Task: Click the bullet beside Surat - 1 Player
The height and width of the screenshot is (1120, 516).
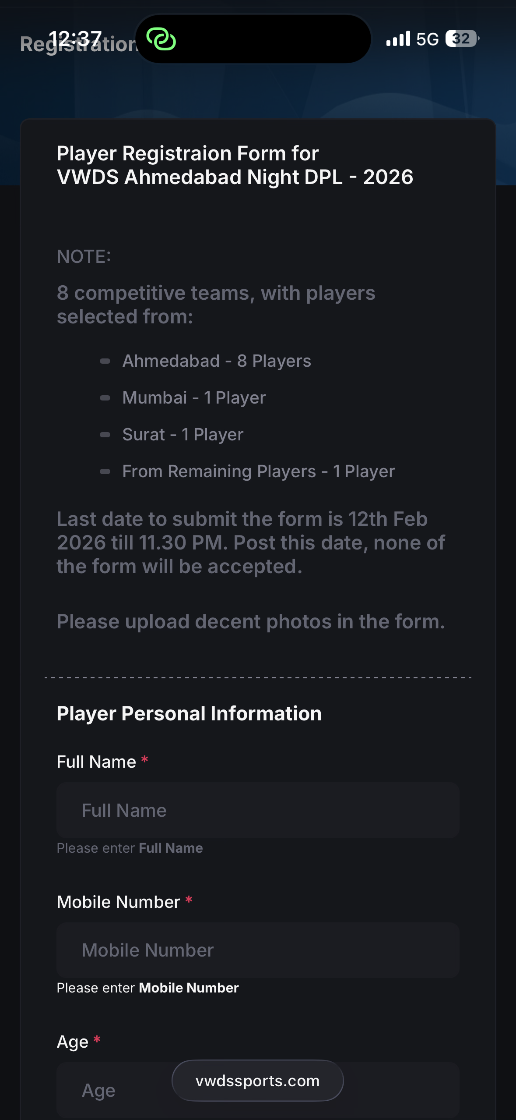Action: coord(105,435)
